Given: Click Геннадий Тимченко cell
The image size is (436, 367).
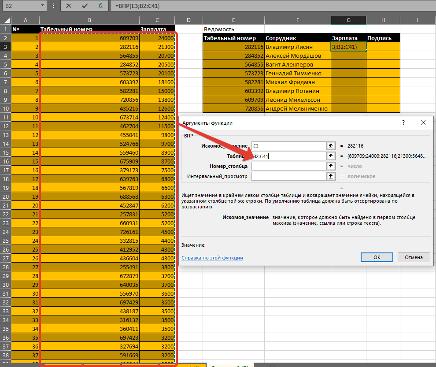Looking at the screenshot, I should [x=298, y=73].
